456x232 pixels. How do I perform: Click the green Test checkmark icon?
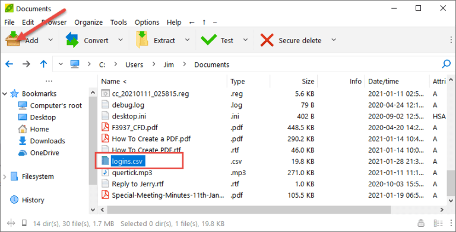(209, 40)
